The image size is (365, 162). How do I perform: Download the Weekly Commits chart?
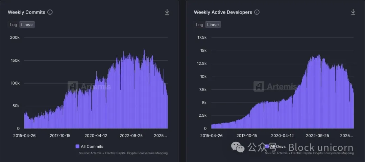[167, 12]
